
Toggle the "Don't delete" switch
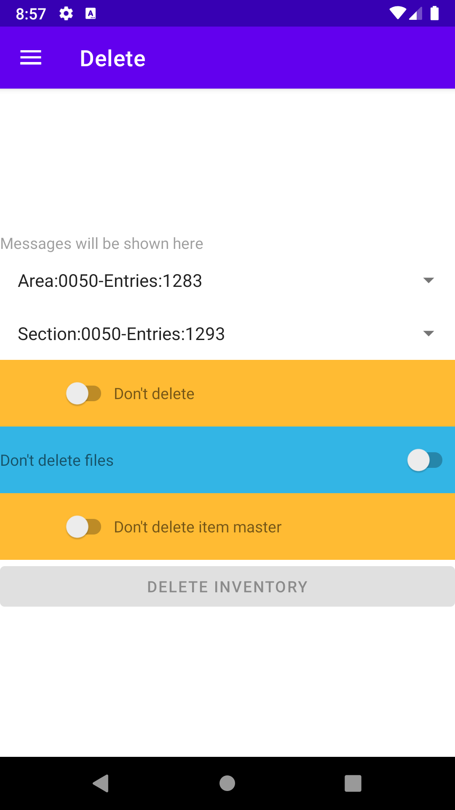84,394
